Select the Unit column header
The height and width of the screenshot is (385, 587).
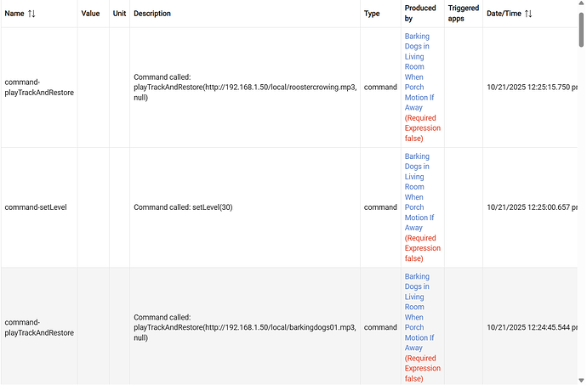(x=119, y=14)
